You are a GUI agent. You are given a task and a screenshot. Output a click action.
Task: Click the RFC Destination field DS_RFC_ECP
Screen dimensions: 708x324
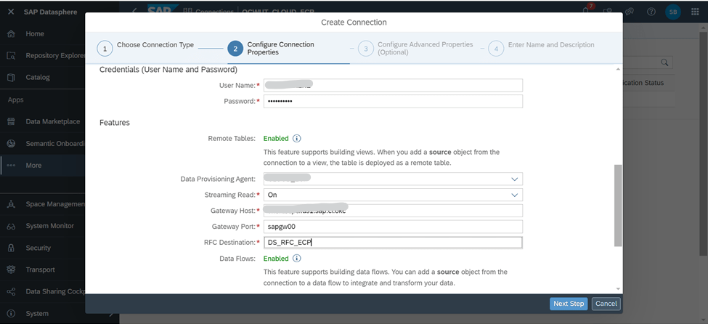point(393,243)
